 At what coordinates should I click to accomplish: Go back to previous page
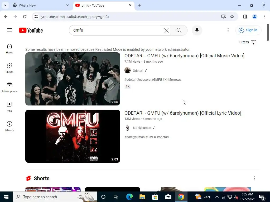pyautogui.click(x=6, y=17)
